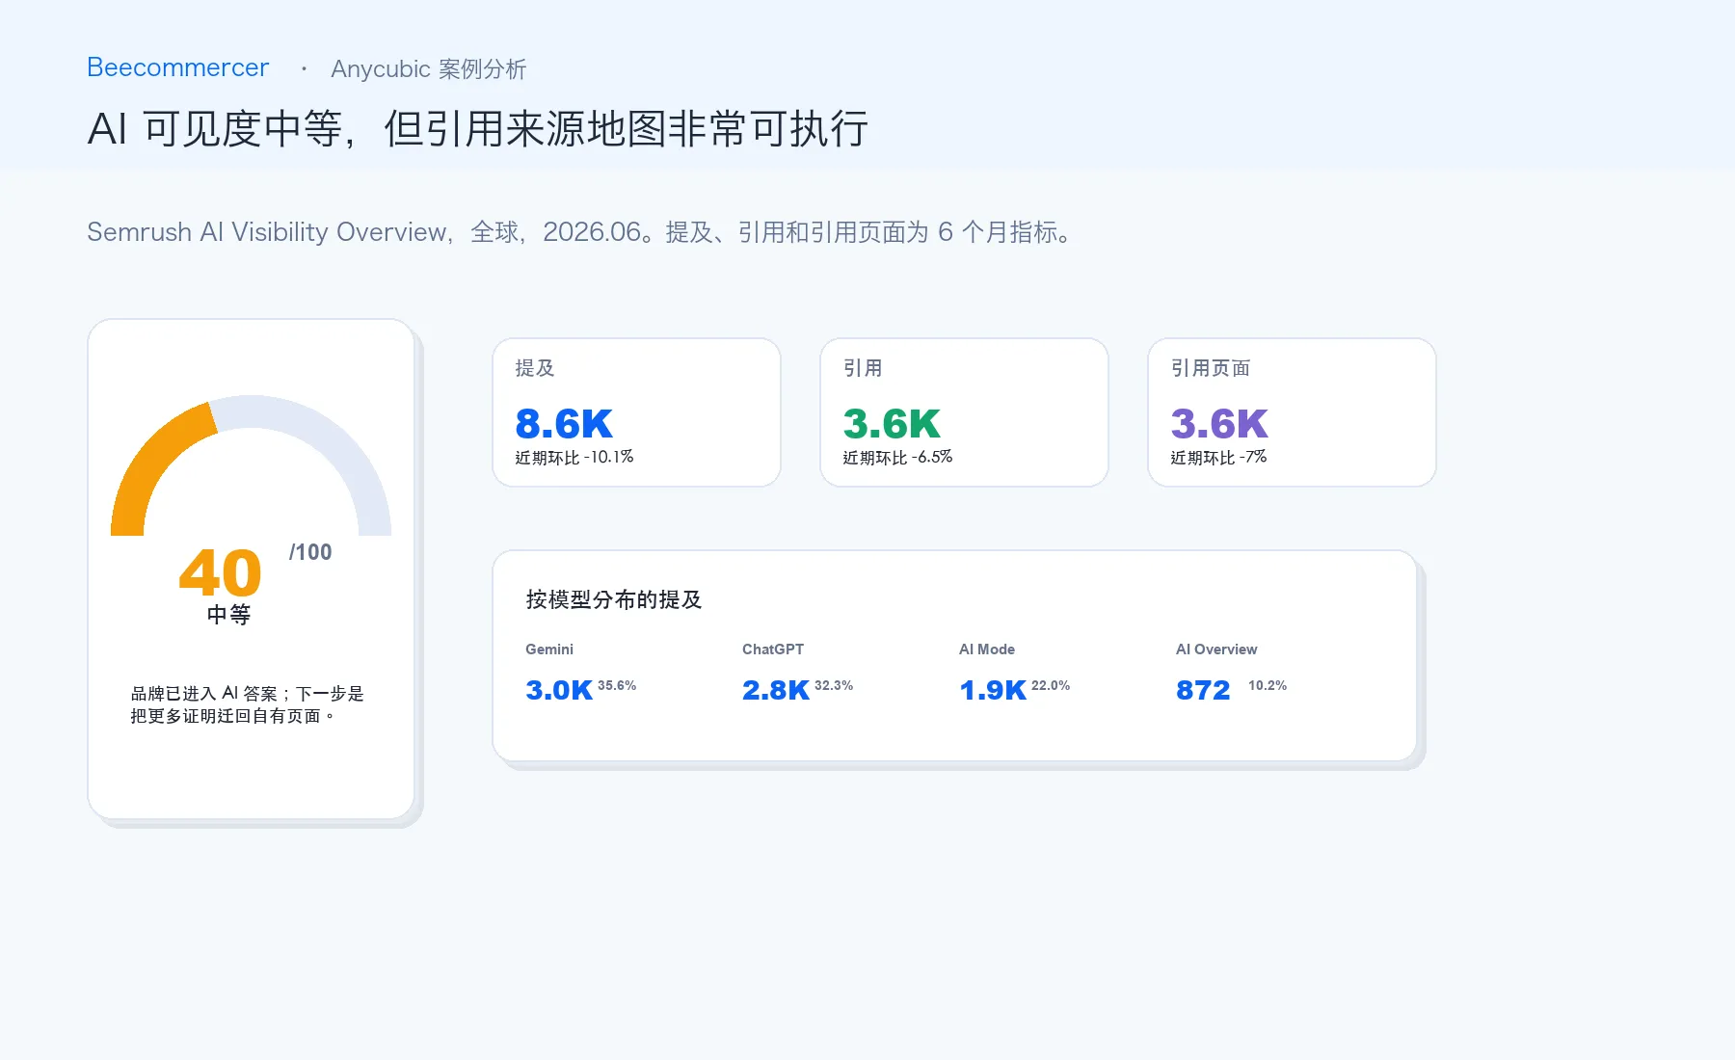Click the ChatGPT 2.8K value
Image resolution: width=1735 pixels, height=1060 pixels.
(776, 690)
